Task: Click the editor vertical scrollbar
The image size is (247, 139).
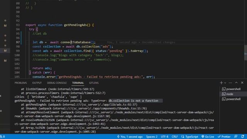Action: tap(245, 53)
